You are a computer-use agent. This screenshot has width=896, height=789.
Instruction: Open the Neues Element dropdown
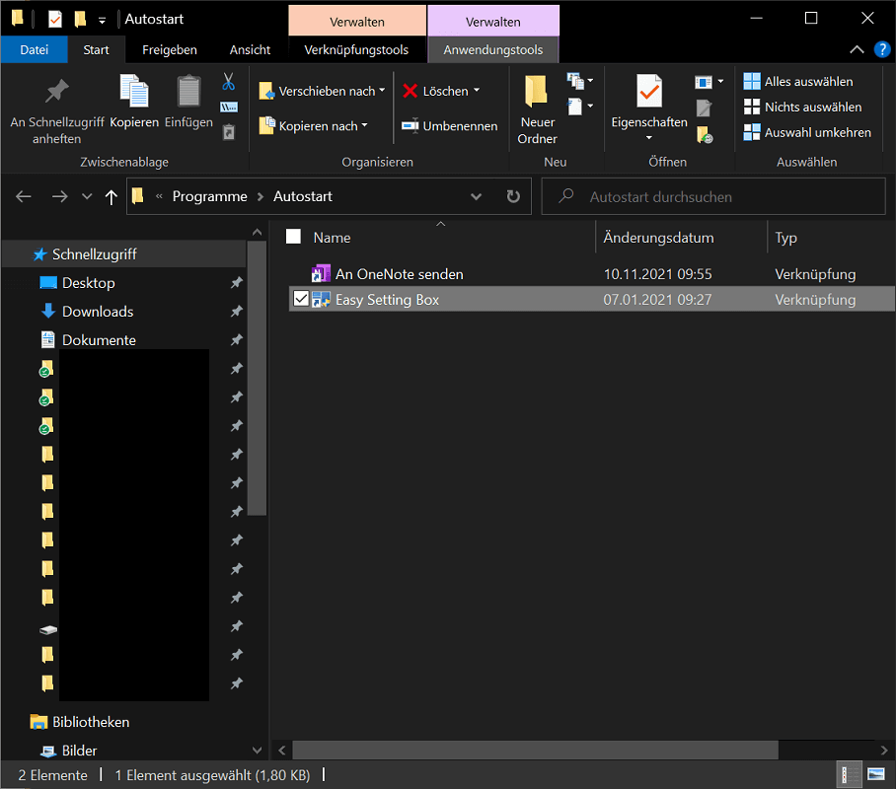coord(580,81)
